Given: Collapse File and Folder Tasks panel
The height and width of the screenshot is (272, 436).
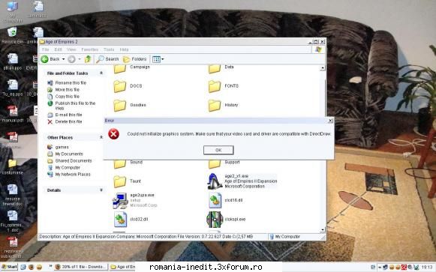Looking at the screenshot, I should pos(101,73).
